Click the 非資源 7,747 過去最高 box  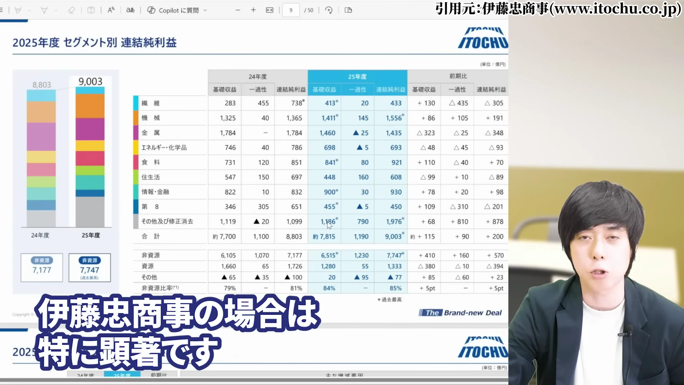click(89, 267)
